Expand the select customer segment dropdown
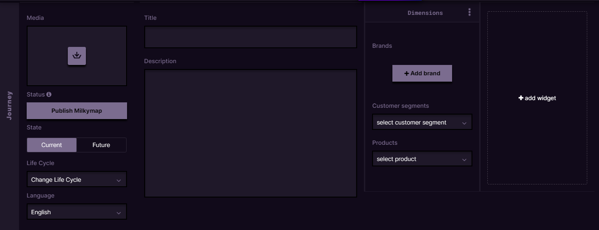The width and height of the screenshot is (599, 230). [422, 122]
